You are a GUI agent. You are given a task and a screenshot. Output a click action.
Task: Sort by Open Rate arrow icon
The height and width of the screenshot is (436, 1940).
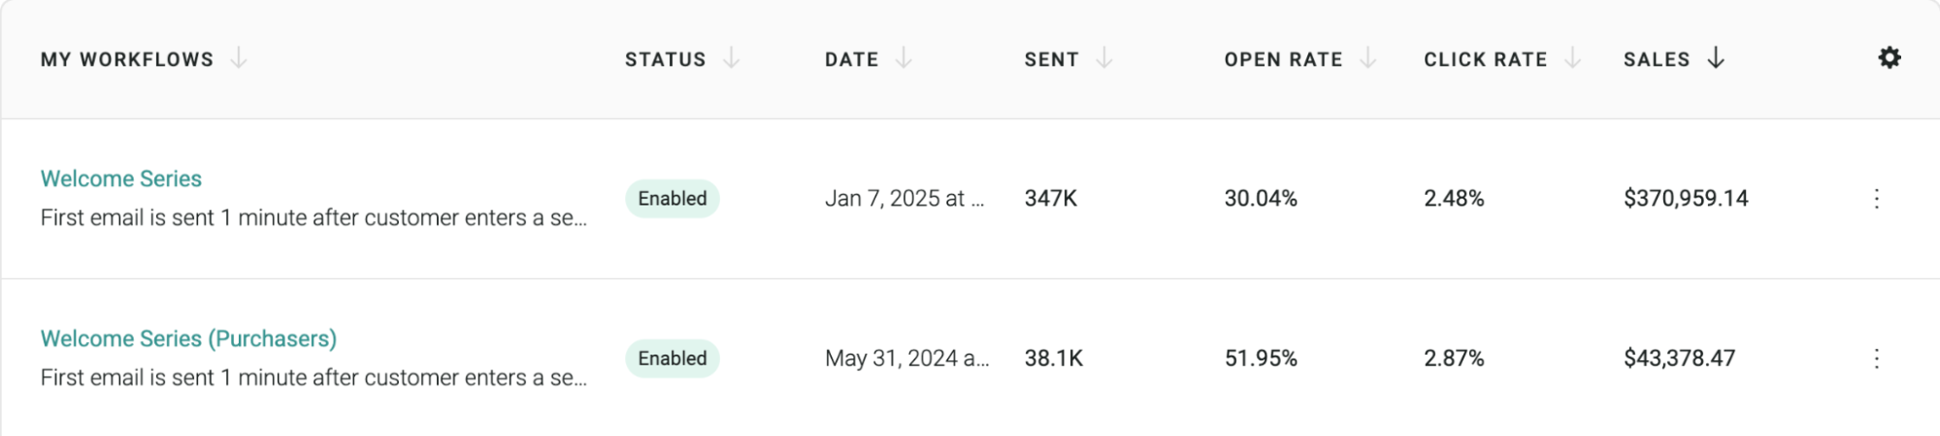click(1368, 59)
